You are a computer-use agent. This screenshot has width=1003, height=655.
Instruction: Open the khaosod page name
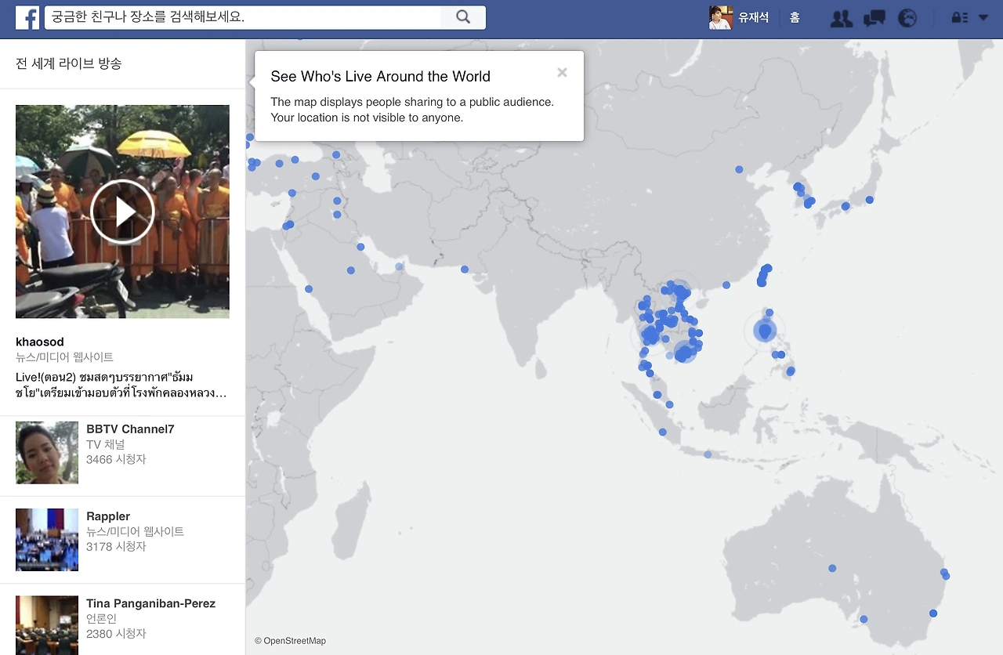40,342
